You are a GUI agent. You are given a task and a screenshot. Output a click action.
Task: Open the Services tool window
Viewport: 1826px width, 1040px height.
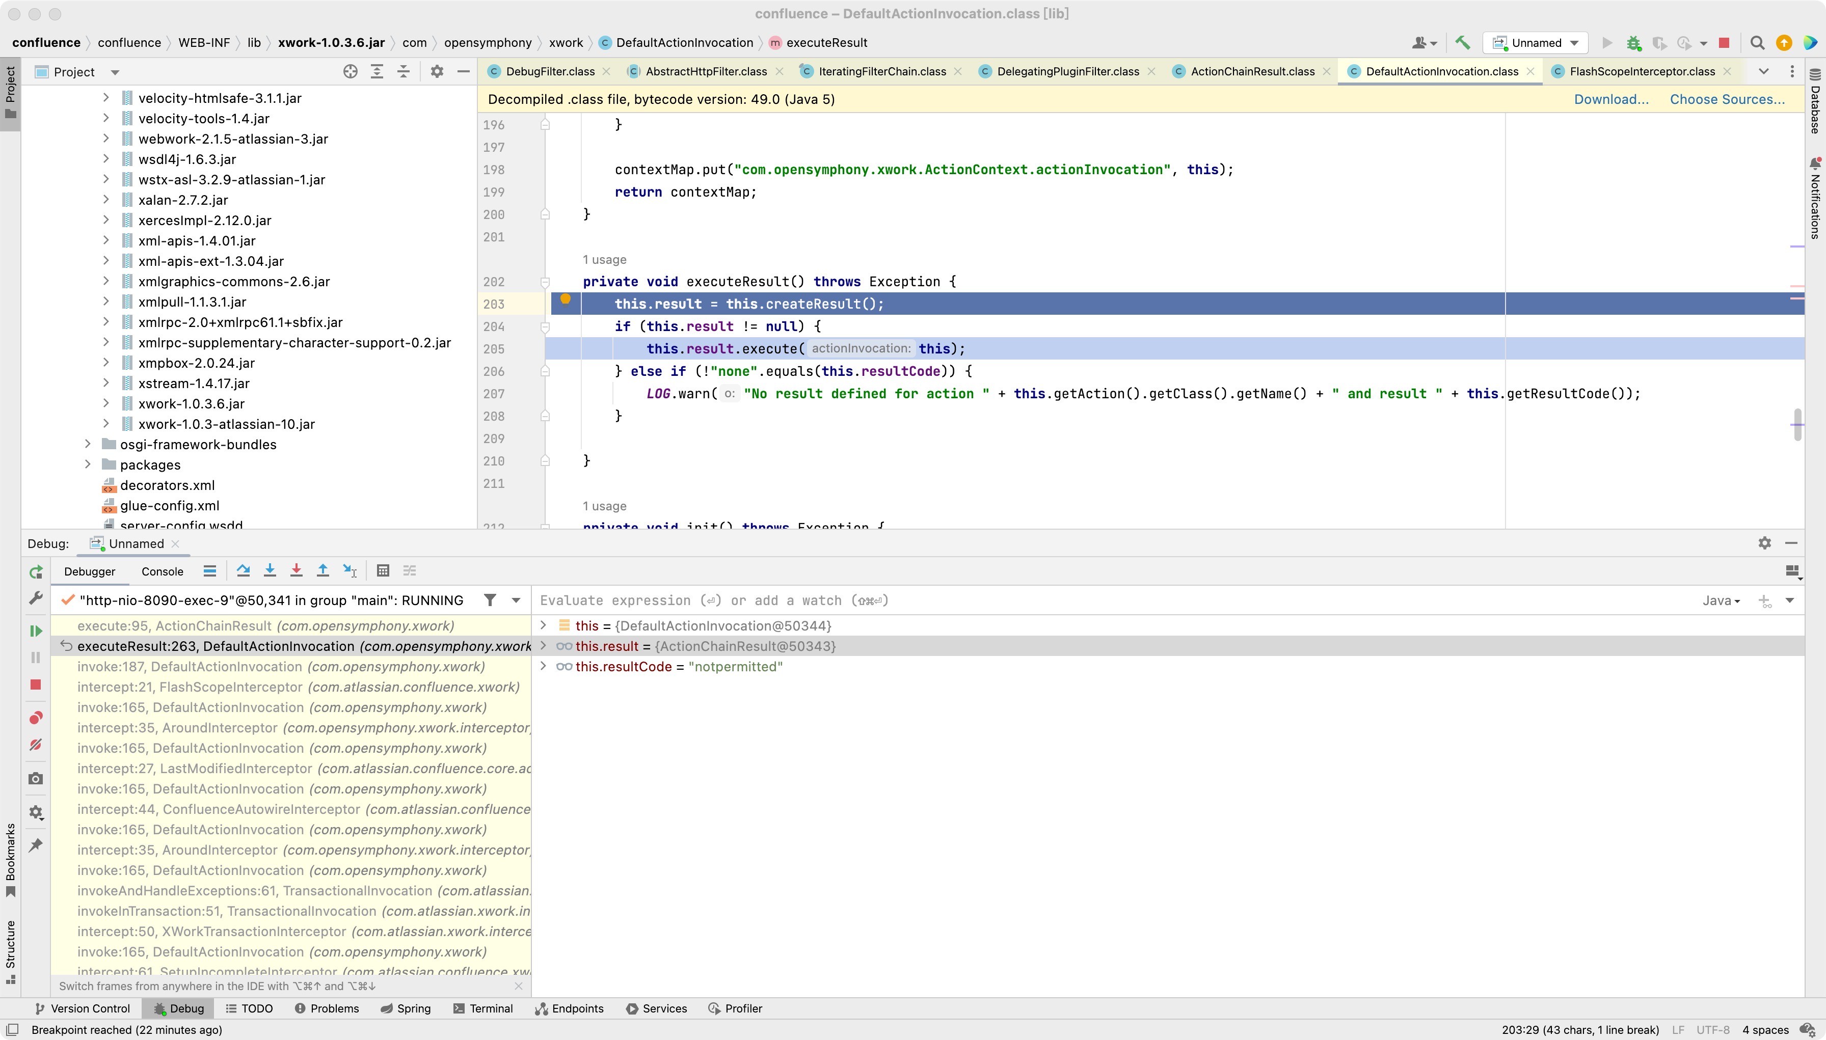(657, 1008)
